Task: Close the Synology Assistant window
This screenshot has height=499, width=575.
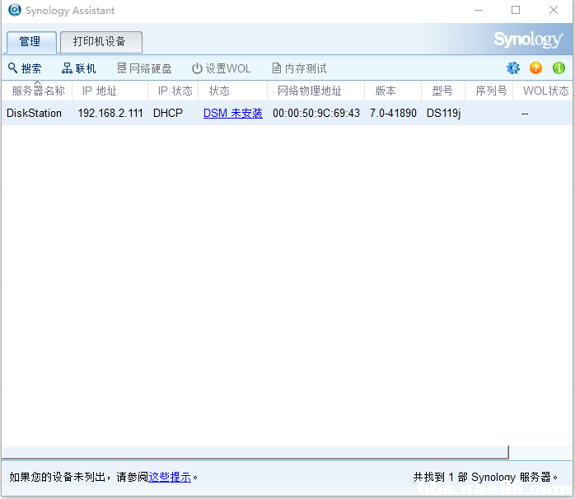Action: coord(554,10)
